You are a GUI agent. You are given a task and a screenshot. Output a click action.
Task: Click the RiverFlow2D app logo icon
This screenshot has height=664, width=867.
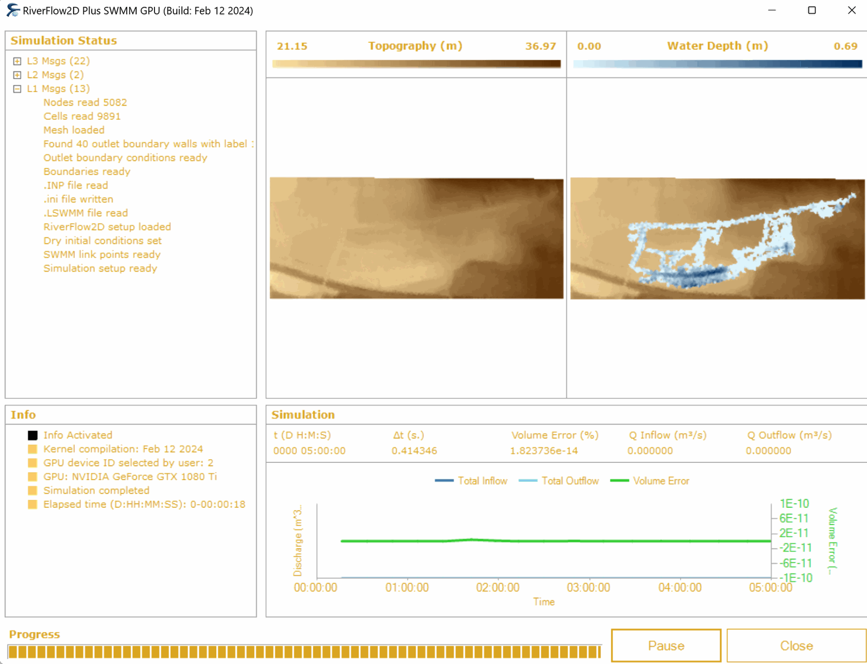13,11
